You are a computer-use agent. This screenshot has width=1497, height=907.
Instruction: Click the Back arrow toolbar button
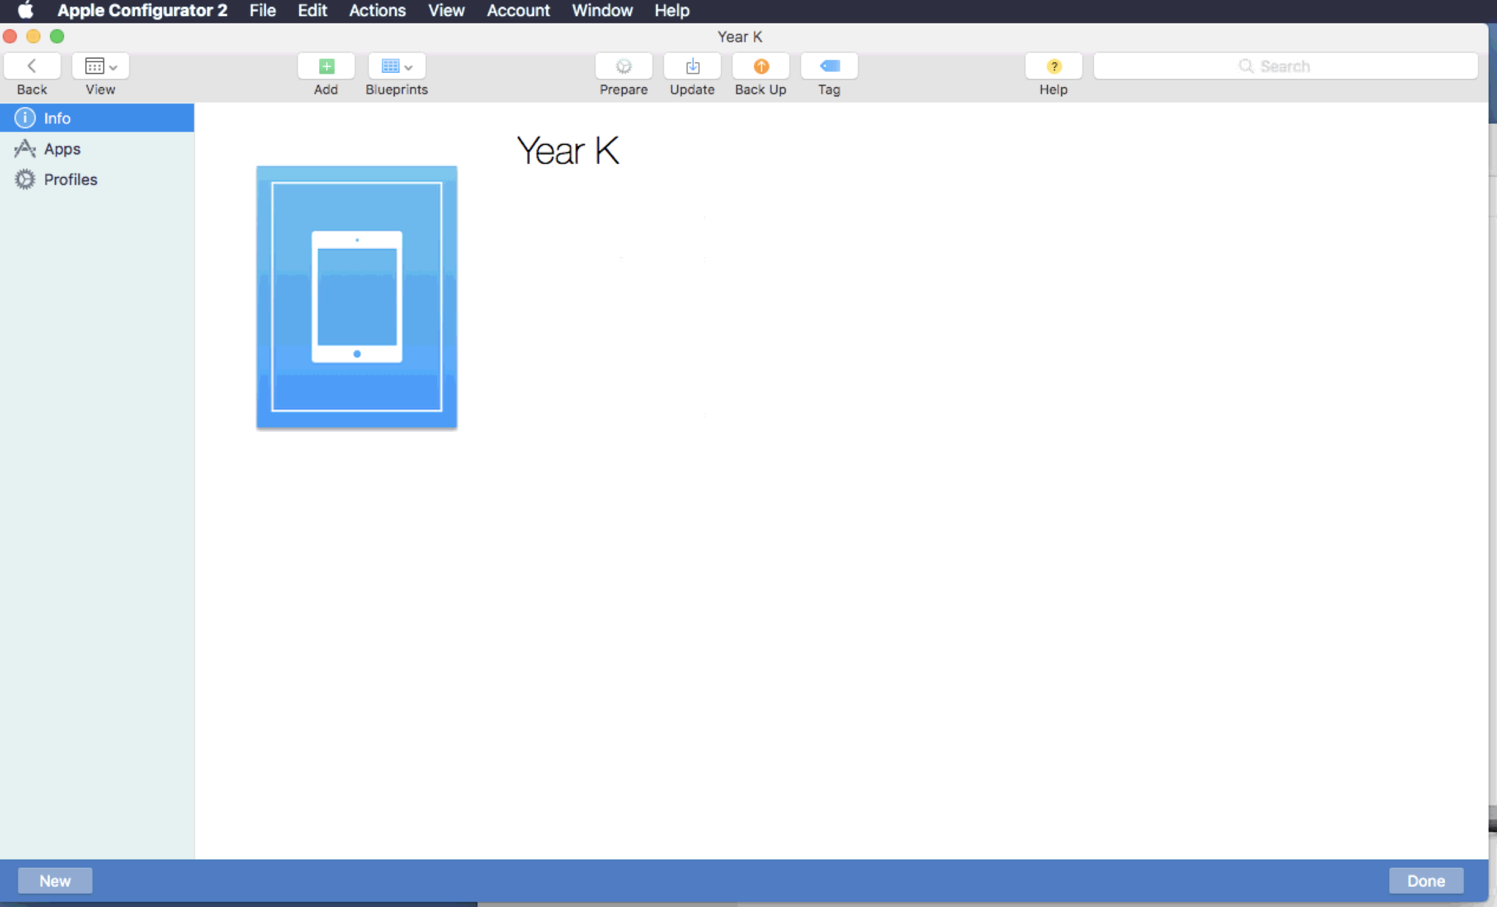(x=32, y=66)
